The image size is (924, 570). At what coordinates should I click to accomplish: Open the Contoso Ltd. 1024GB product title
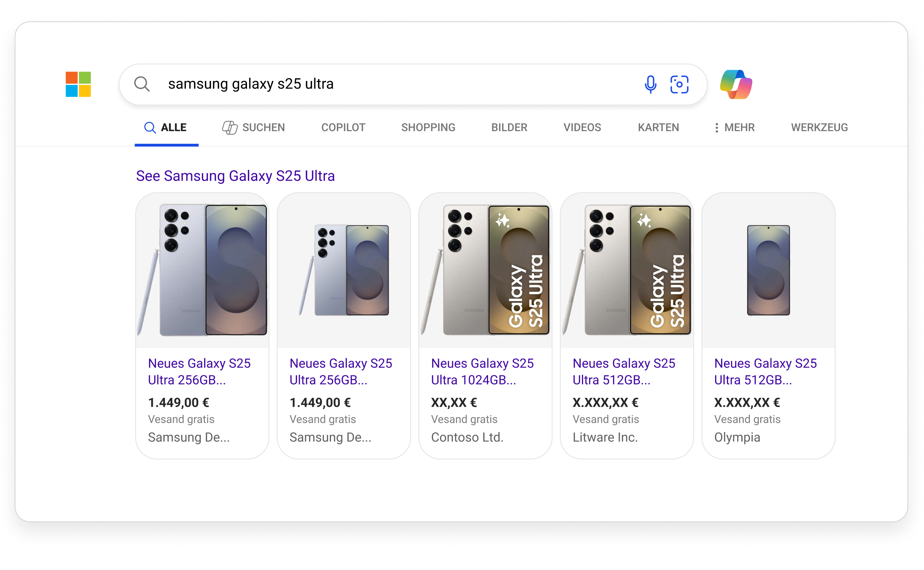pyautogui.click(x=482, y=371)
